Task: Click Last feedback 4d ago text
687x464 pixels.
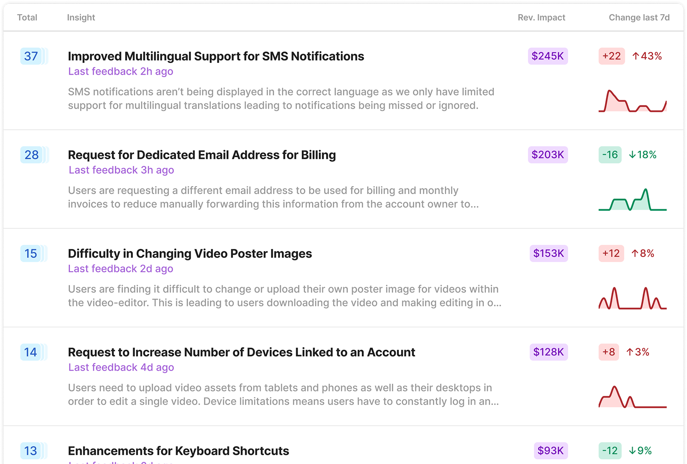Action: pos(121,368)
